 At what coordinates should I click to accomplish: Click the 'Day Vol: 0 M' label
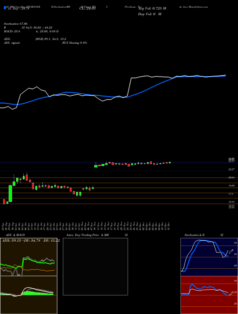point(149,14)
